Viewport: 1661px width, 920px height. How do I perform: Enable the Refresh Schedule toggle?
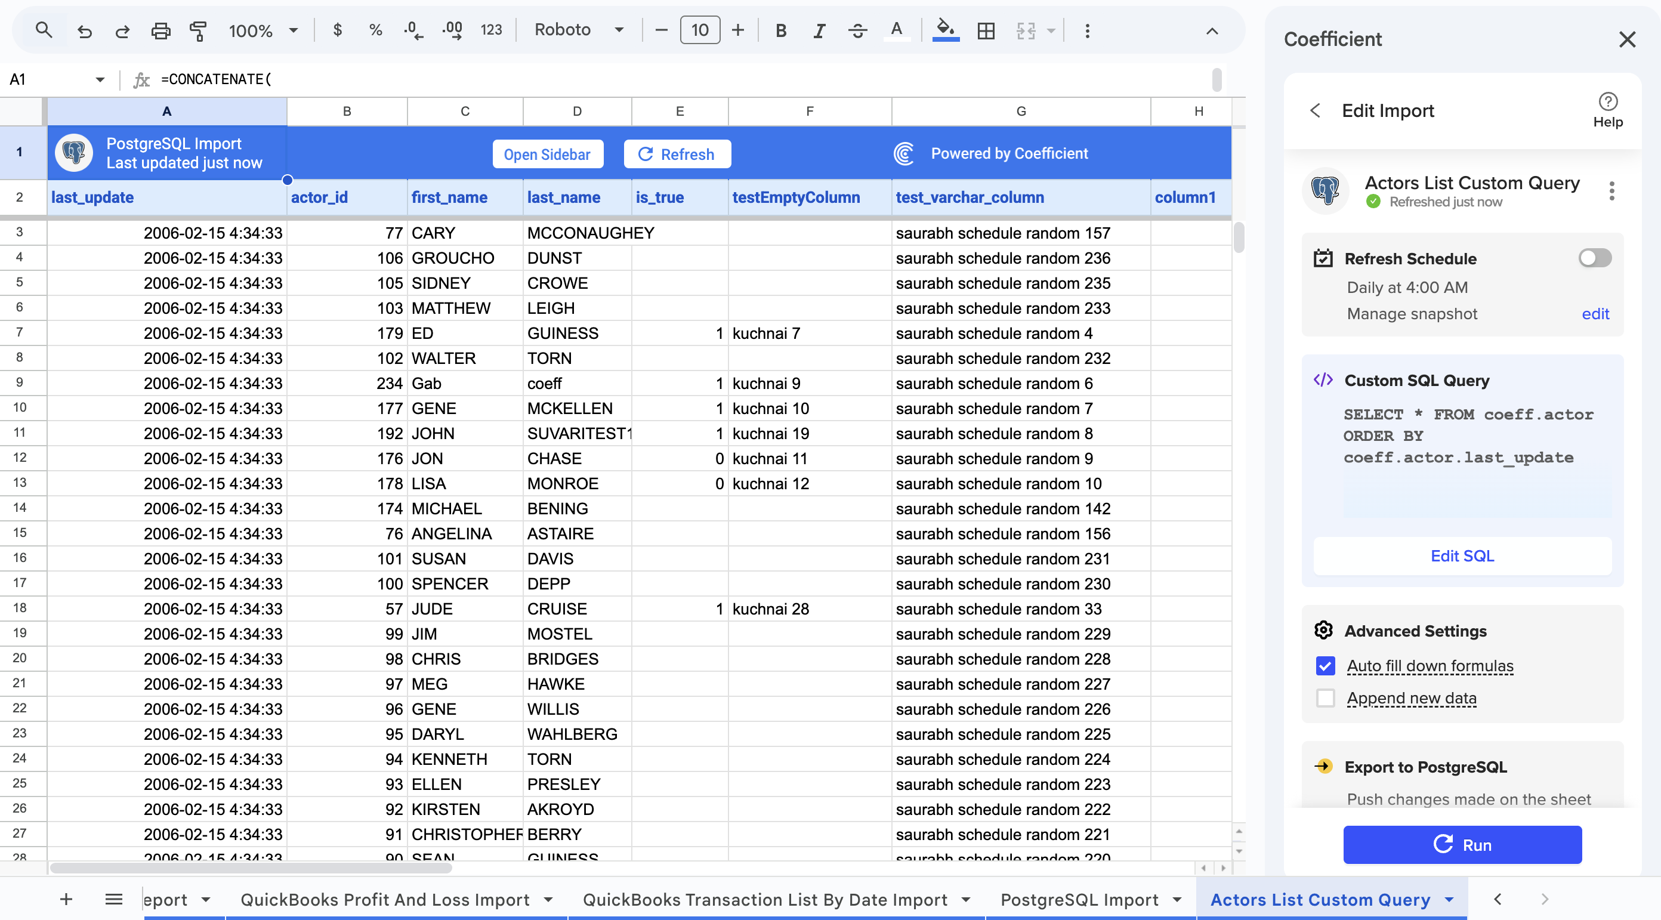coord(1594,258)
